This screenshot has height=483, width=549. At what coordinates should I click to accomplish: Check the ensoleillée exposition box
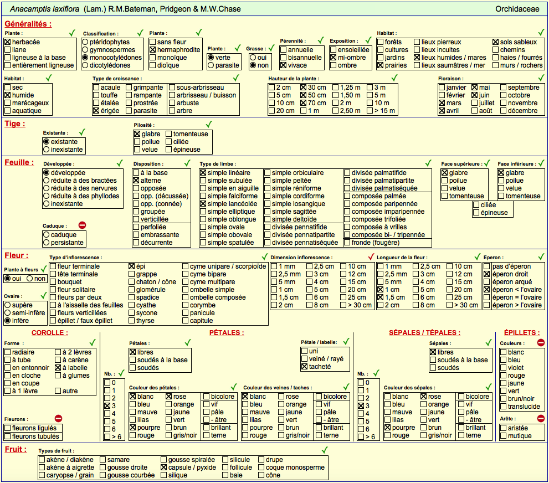coord(333,50)
